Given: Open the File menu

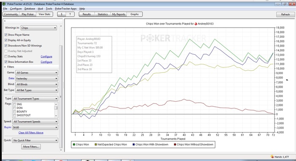Looking at the screenshot, I should pos(5,9).
